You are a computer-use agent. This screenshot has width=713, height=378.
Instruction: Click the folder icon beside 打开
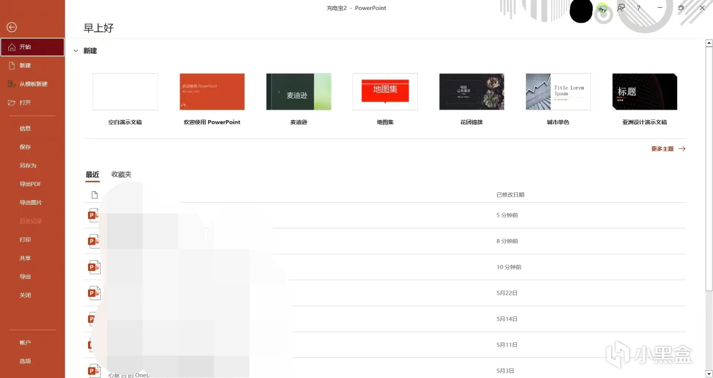coord(12,103)
